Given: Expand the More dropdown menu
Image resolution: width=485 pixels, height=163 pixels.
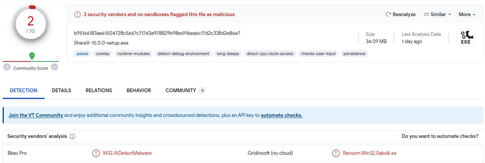Looking at the screenshot, I should pyautogui.click(x=467, y=15).
